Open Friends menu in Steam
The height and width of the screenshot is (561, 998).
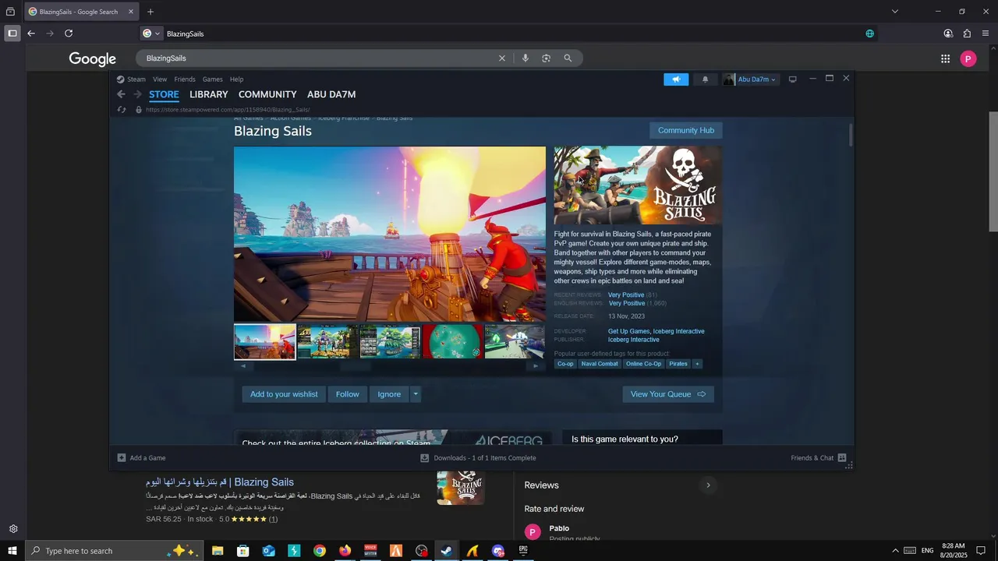185,79
